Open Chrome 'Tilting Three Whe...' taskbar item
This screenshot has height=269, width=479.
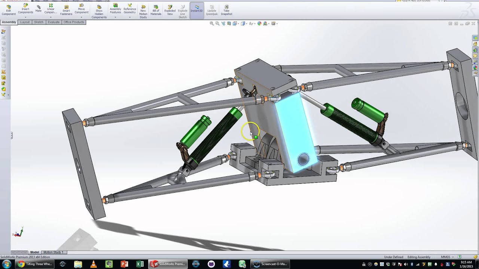click(35, 264)
